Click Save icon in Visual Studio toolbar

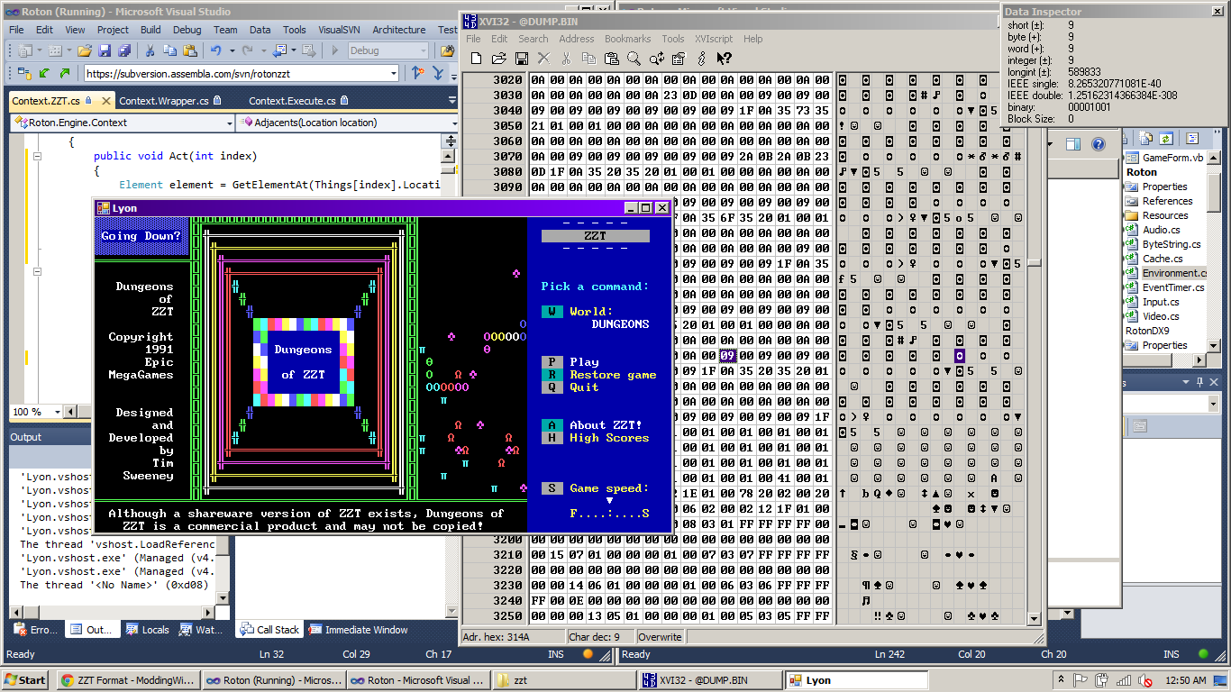pos(105,50)
